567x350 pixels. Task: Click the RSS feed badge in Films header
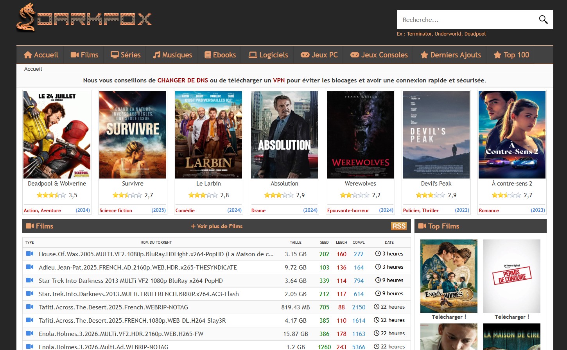tap(399, 226)
